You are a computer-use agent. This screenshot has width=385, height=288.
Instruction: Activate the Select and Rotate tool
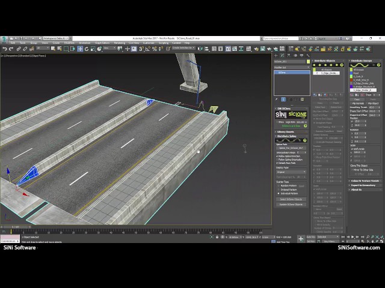point(87,49)
